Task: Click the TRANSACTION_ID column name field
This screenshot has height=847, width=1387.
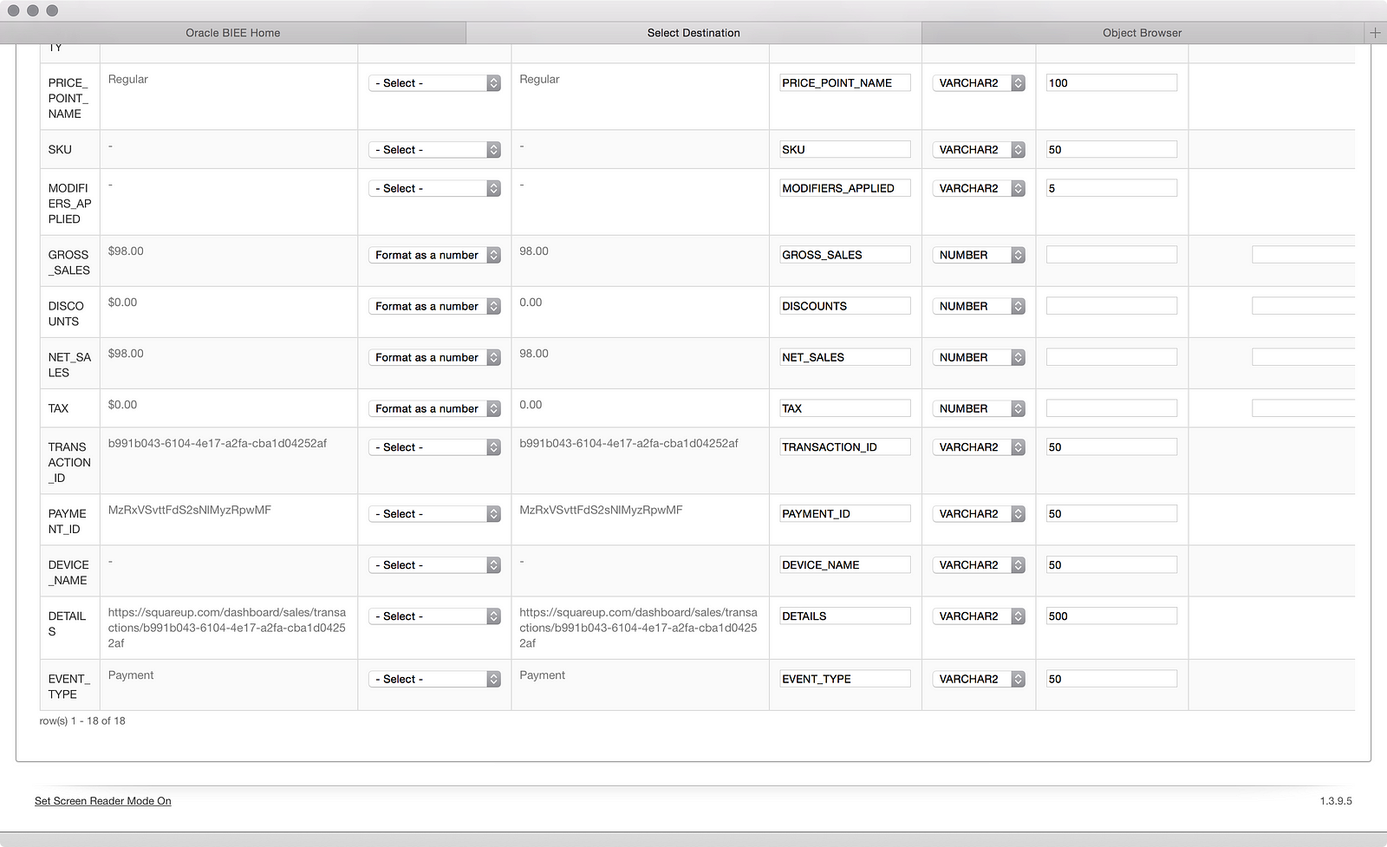Action: [844, 447]
